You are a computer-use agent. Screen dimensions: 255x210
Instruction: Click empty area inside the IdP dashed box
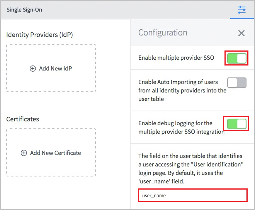pyautogui.click(x=51, y=82)
